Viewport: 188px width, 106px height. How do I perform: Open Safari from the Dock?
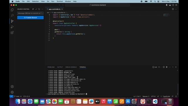coord(30,101)
